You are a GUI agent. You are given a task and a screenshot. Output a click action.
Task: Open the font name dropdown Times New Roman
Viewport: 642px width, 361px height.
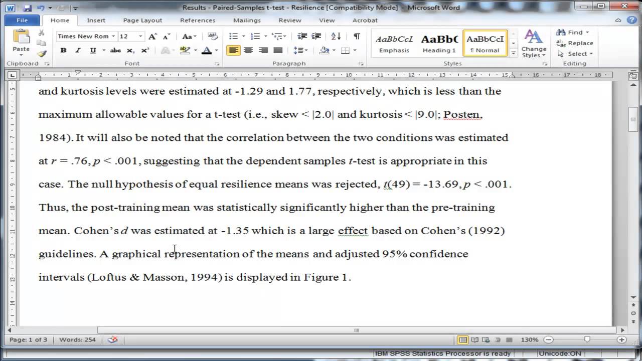(113, 36)
